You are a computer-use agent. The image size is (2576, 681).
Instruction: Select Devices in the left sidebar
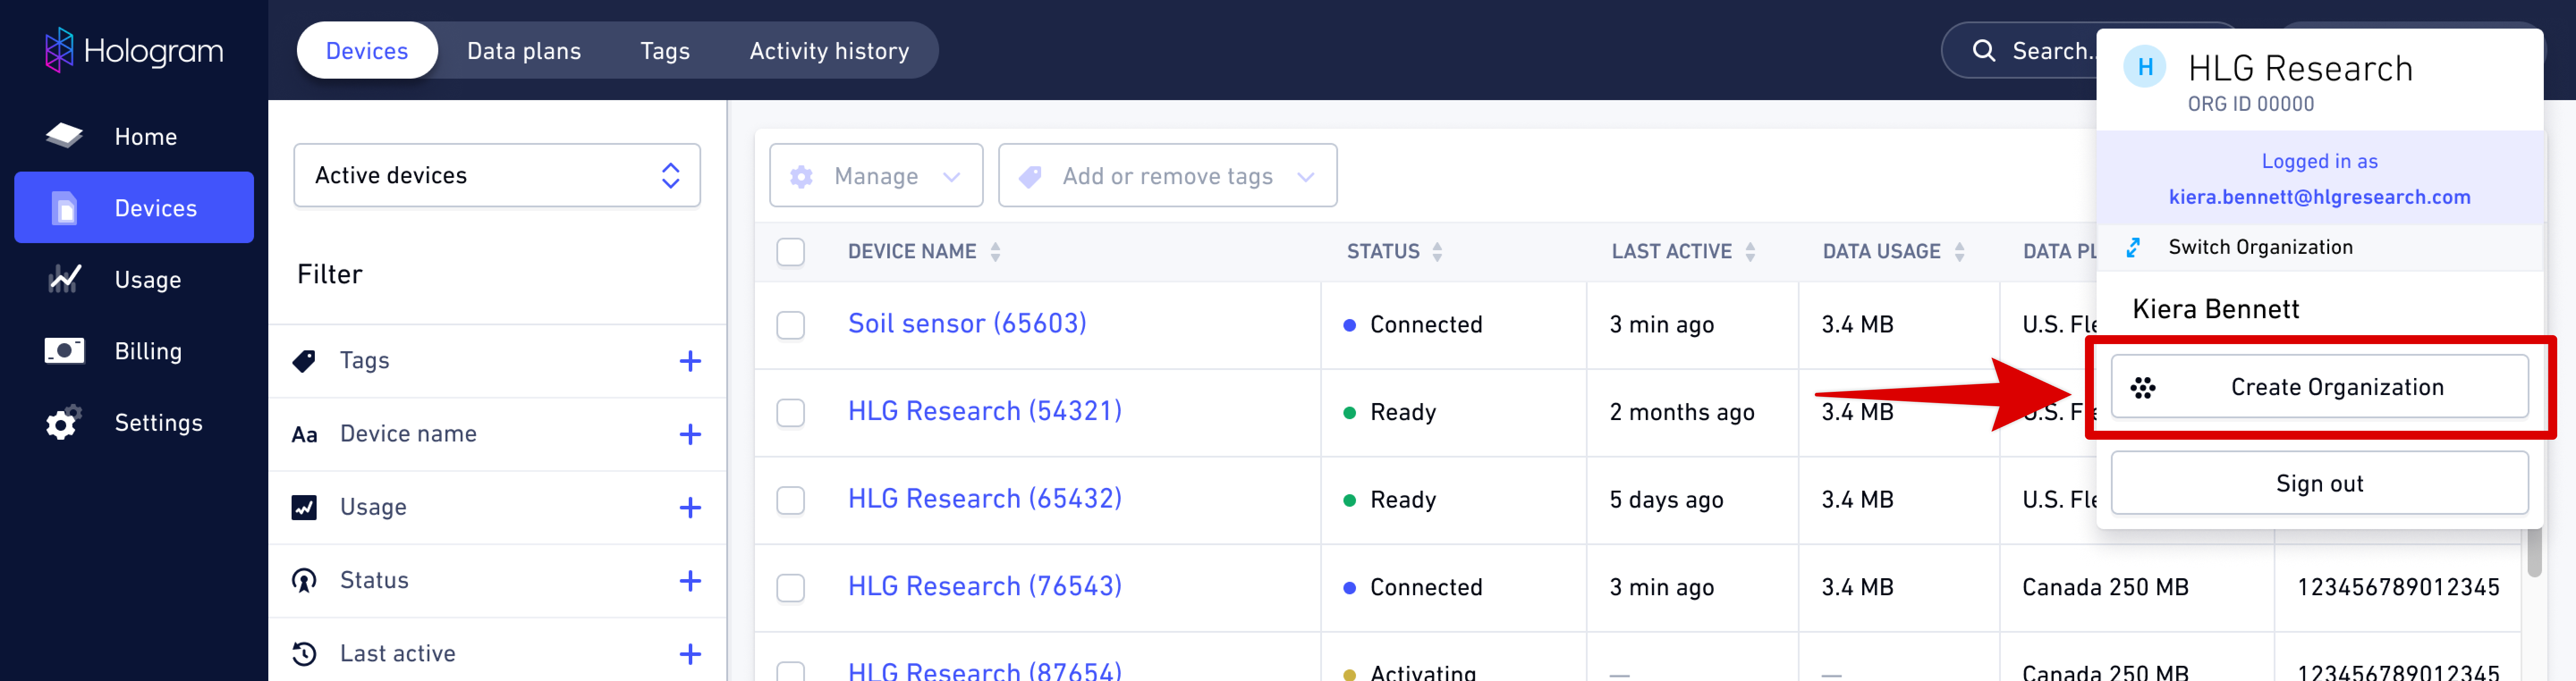point(134,208)
